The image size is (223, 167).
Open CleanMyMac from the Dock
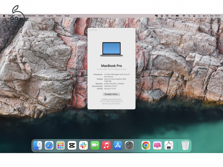pos(157,145)
